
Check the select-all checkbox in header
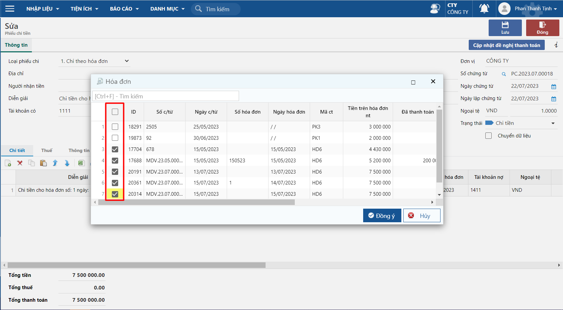(x=115, y=112)
